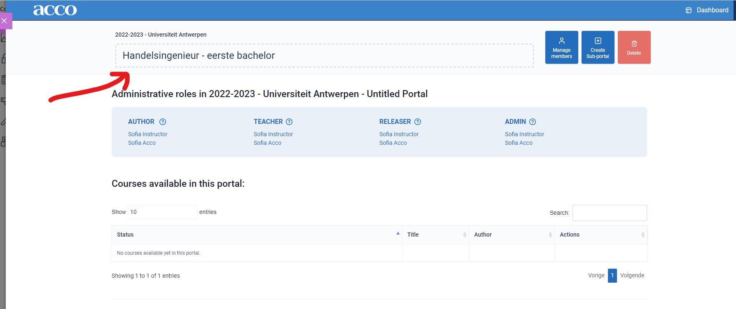Click the Delete trash can icon
This screenshot has height=309, width=736.
click(634, 44)
